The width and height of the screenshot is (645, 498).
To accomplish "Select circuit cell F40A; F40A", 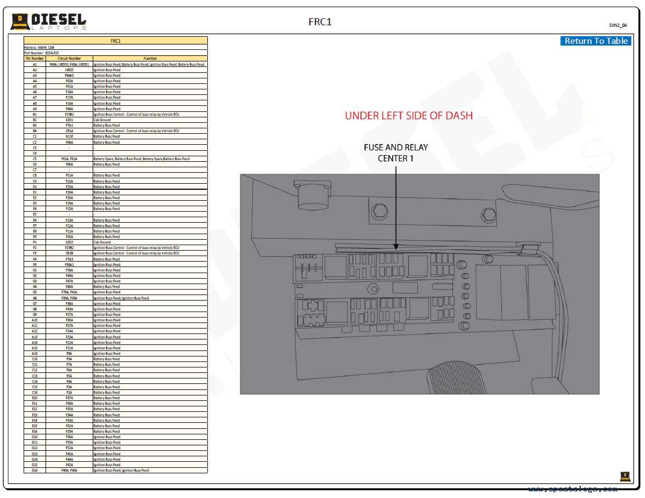I will point(69,471).
